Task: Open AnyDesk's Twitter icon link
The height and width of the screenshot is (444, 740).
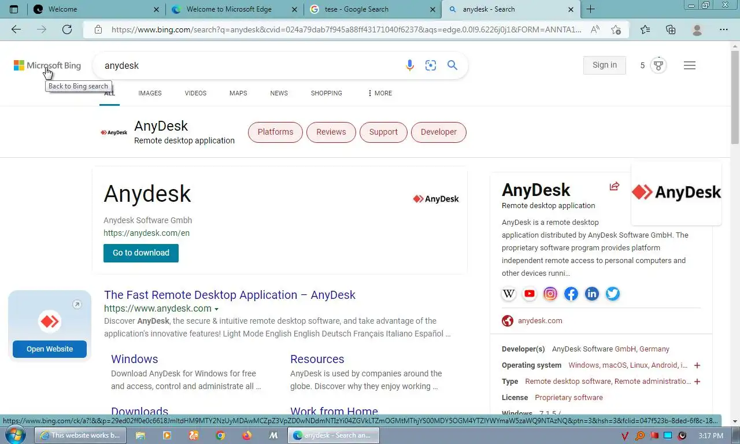Action: [613, 294]
